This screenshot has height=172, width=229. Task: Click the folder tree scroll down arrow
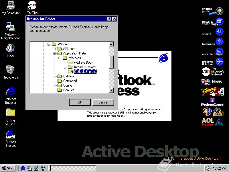pos(111,91)
